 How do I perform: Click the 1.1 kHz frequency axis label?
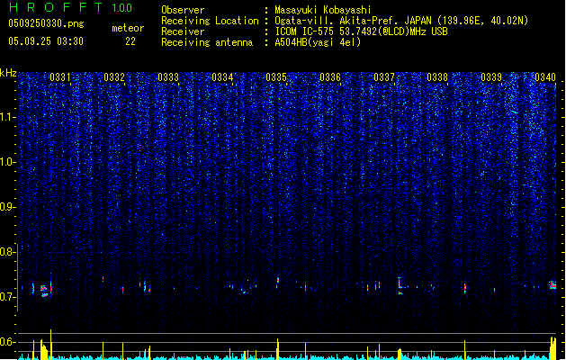pos(6,117)
